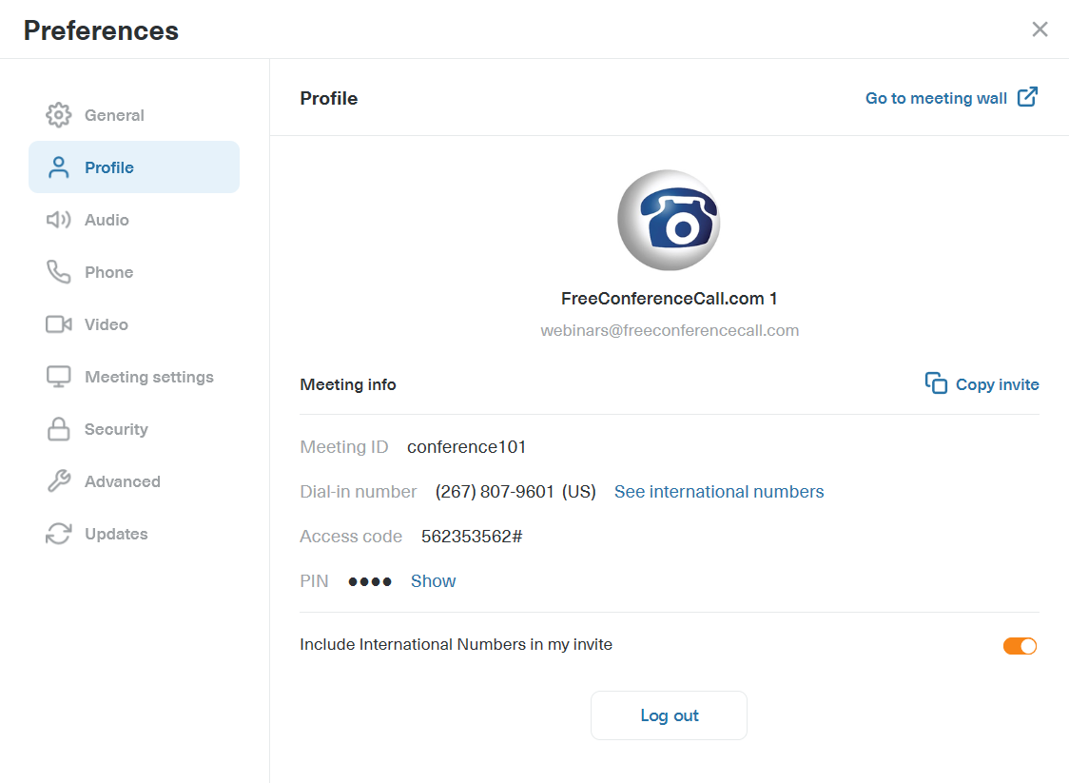
Task: Click the copy icon next to Copy invite
Action: coord(936,383)
